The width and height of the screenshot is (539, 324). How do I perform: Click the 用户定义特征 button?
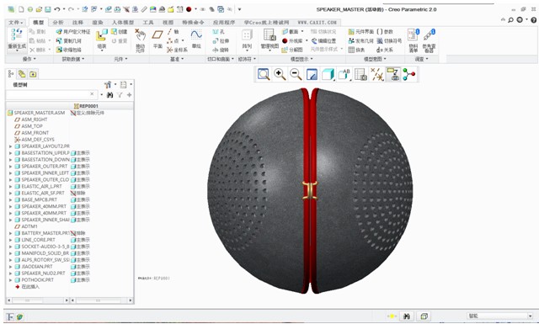(73, 32)
